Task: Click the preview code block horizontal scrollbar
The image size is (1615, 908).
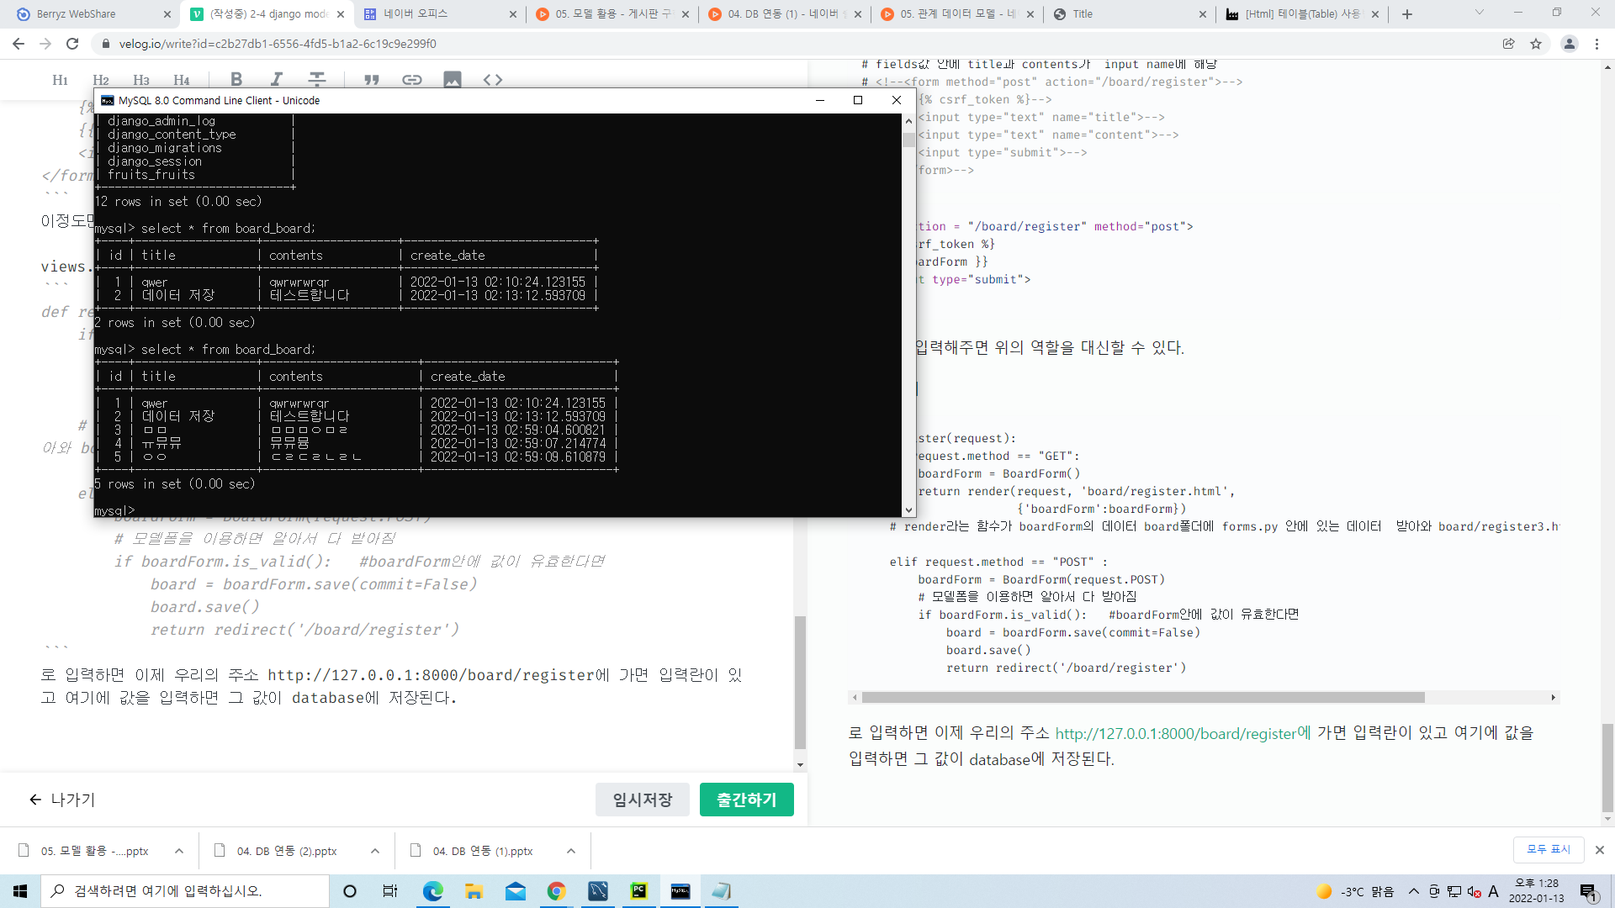Action: 1142,697
